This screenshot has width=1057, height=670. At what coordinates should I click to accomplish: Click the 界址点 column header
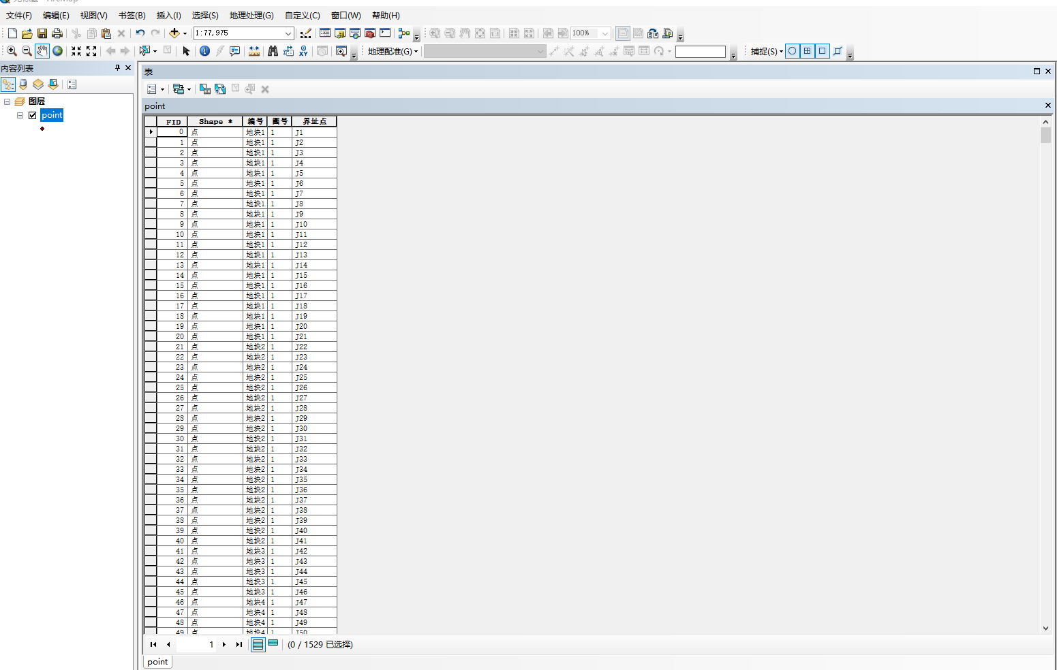pyautogui.click(x=314, y=121)
